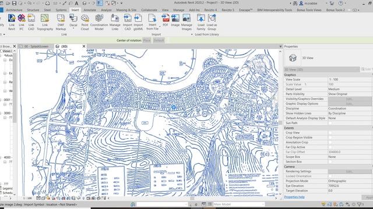Click the Load as Group tool
373x209 pixels.
click(212, 22)
